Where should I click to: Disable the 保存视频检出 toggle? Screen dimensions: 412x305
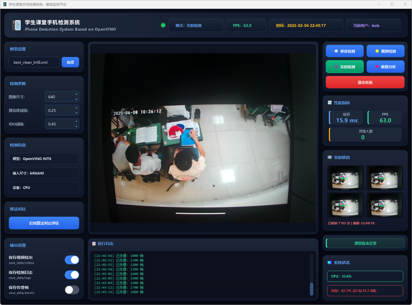click(72, 260)
